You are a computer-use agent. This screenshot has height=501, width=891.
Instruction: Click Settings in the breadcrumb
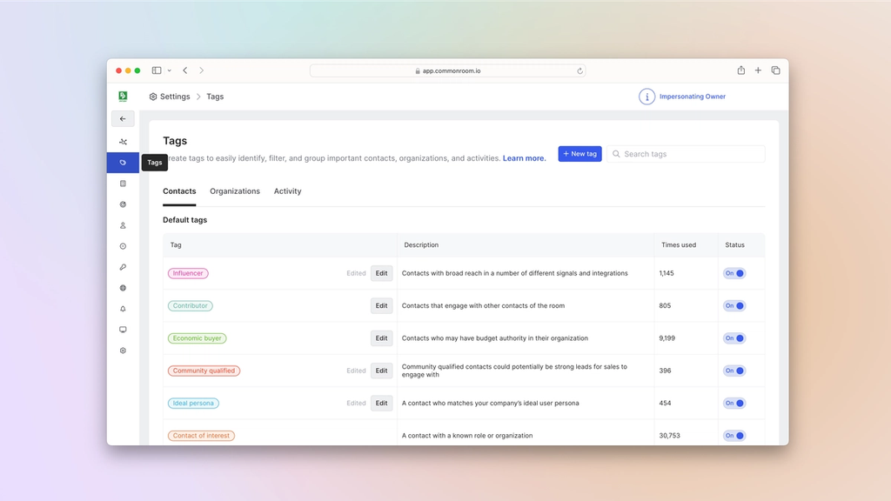175,97
